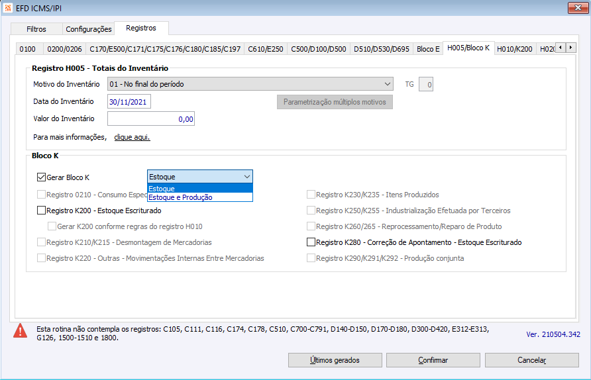
Task: Uncheck the Gerar Bloco K checkbox
Action: click(42, 177)
